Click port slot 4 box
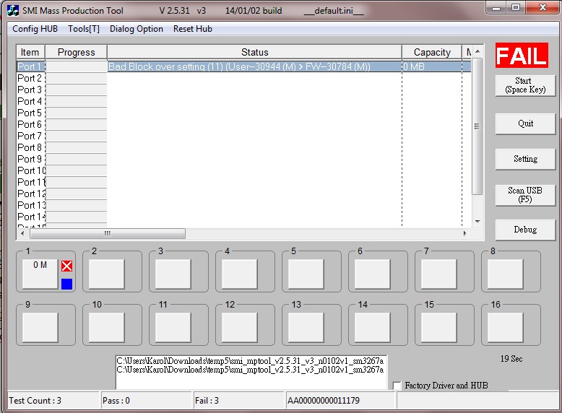 pos(239,274)
